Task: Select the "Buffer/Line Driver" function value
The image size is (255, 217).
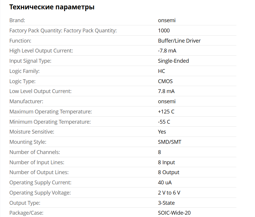Action: coord(179,41)
